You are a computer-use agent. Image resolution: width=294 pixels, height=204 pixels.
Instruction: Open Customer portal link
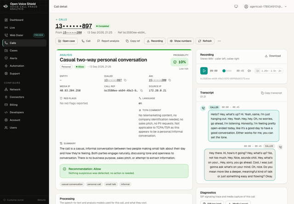13,200
